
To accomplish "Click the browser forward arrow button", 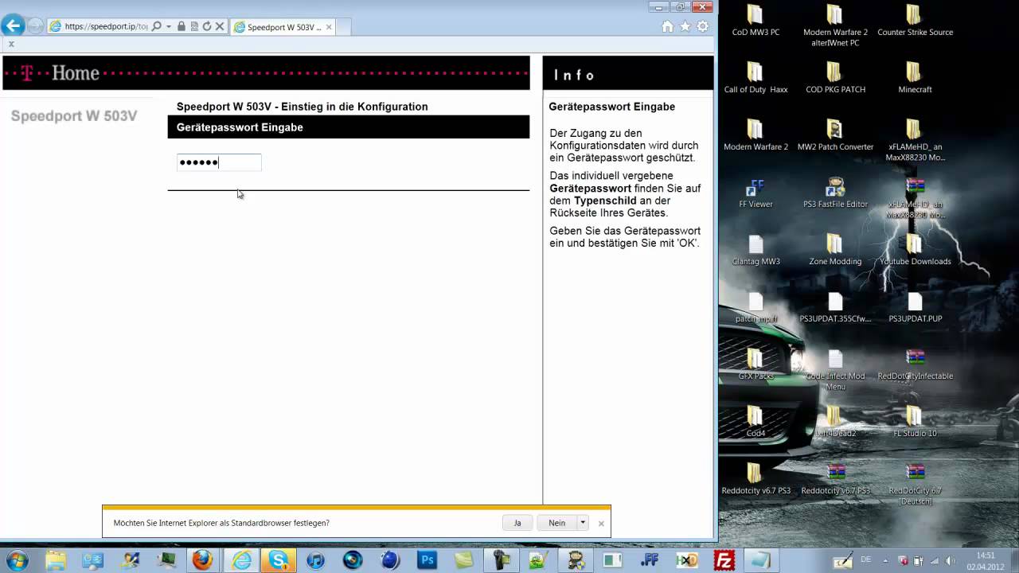I will [36, 26].
